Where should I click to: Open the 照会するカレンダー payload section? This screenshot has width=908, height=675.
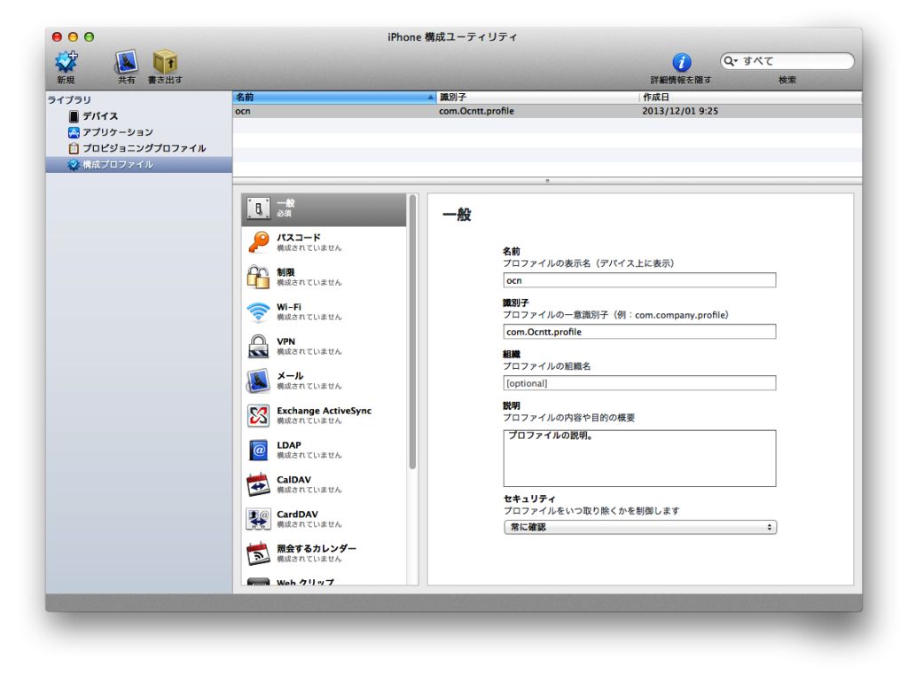[x=325, y=553]
